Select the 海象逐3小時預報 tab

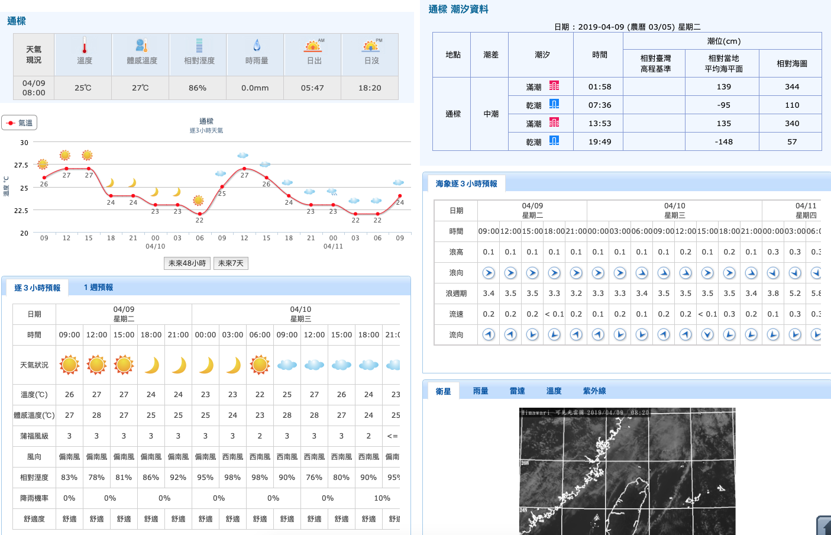point(467,184)
